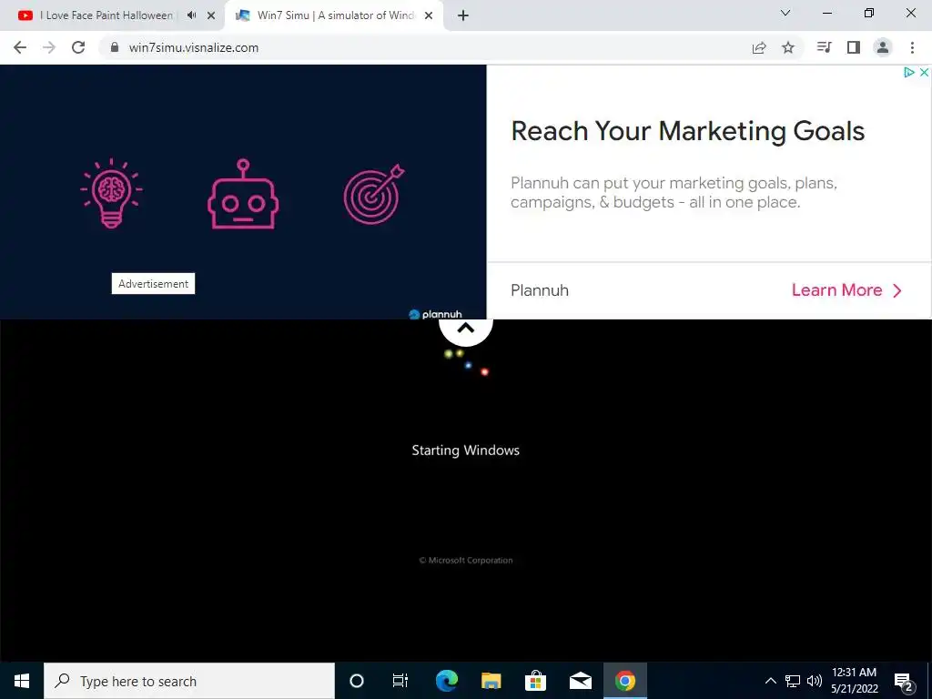Click the browser forward arrow
Viewport: 932px width, 699px height.
(x=49, y=47)
